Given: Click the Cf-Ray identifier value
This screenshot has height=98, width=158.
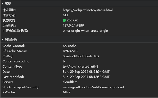Looking at the screenshot, I should tap(81, 56).
